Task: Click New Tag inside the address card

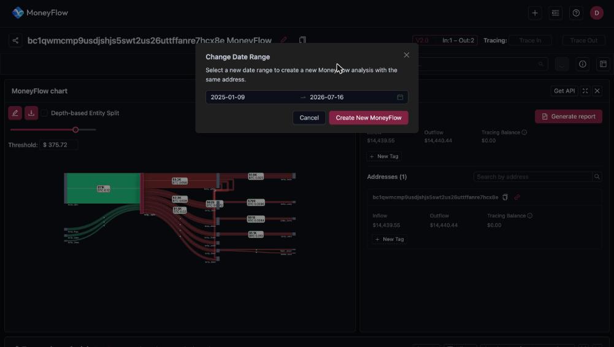Action: click(x=390, y=239)
